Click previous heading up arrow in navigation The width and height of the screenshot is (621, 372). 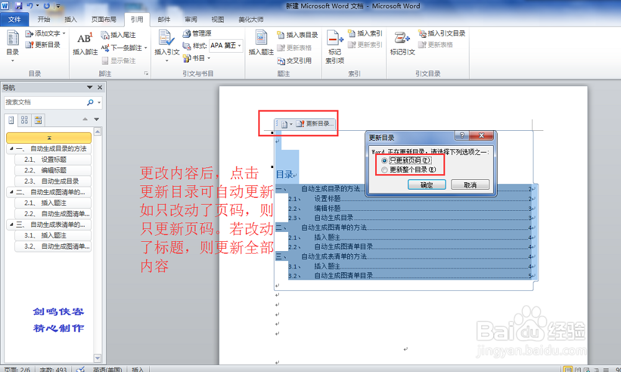click(x=85, y=119)
